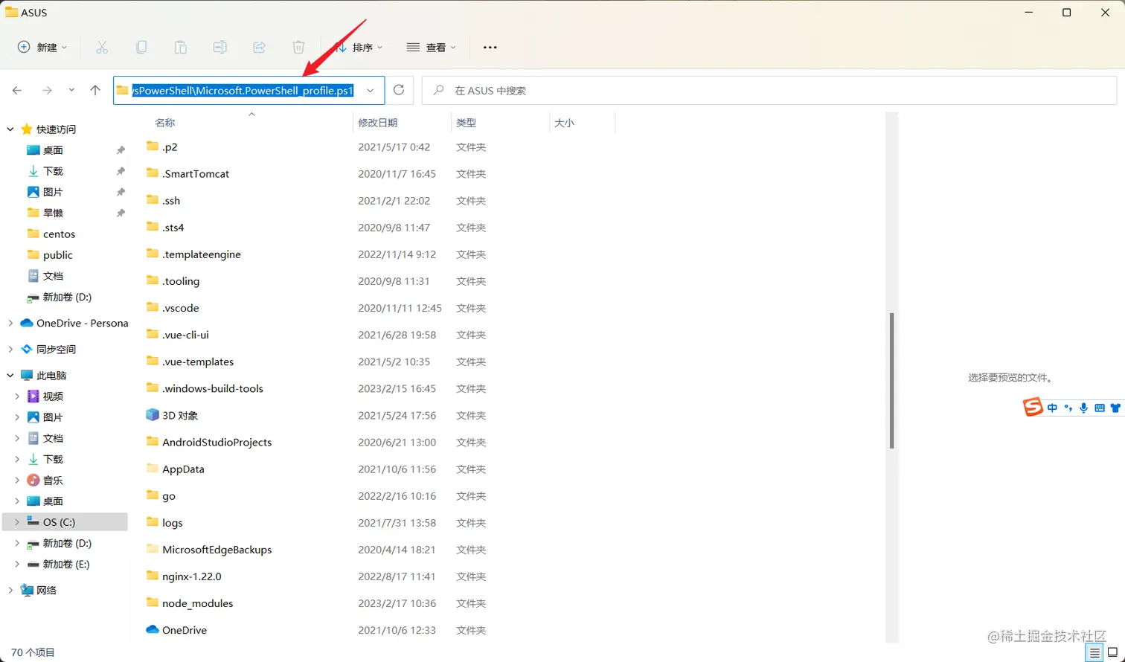The image size is (1125, 662).
Task: Collapse the 此电脑 tree node
Action: [10, 376]
